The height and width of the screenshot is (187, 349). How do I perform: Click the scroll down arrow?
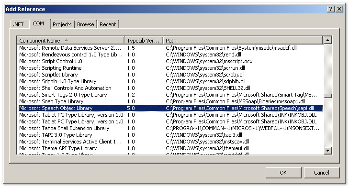coord(327,151)
